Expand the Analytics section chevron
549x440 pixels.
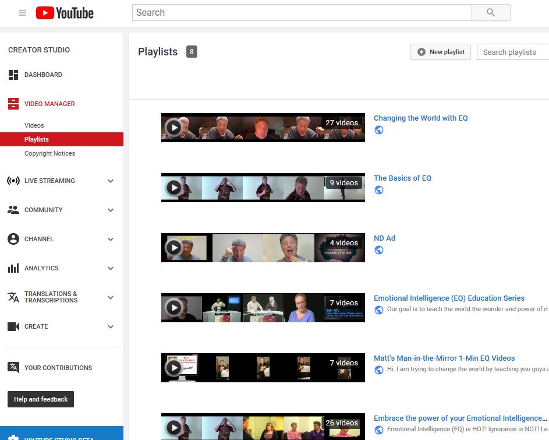pos(111,268)
